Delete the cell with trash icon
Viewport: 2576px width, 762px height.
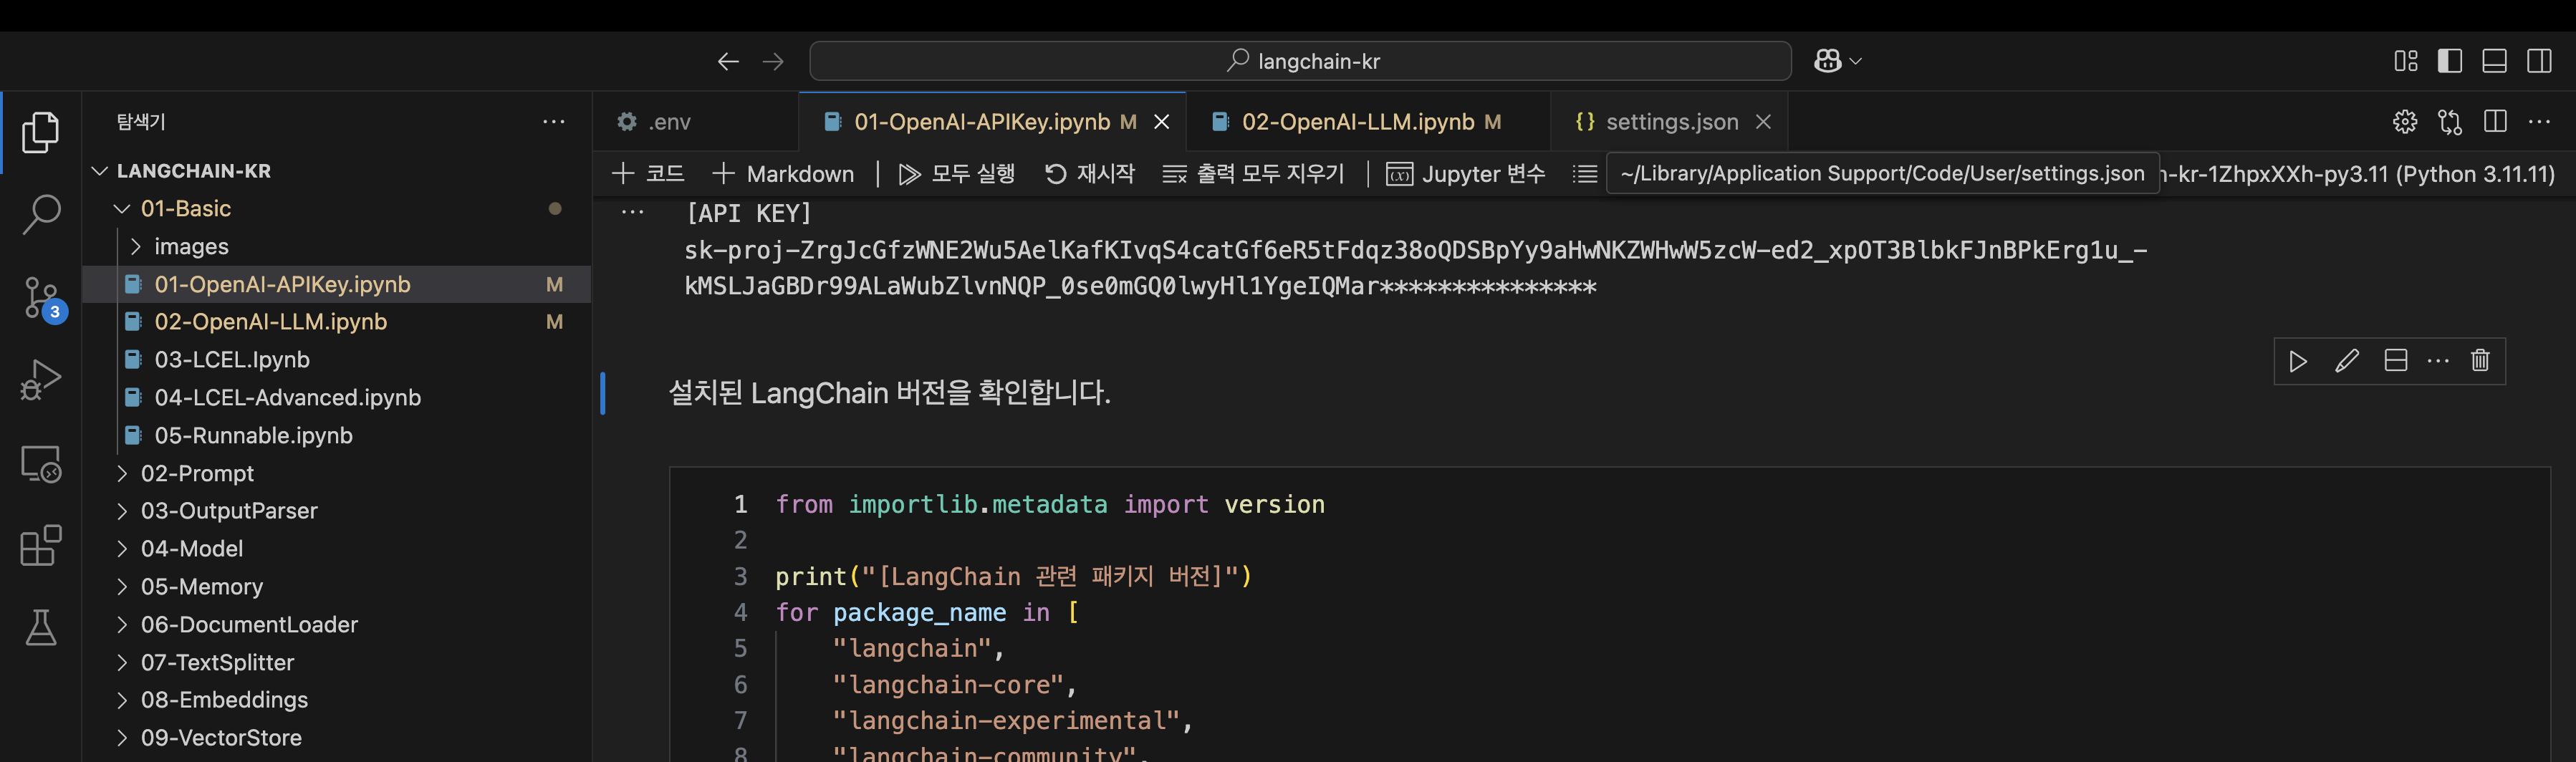point(2480,361)
